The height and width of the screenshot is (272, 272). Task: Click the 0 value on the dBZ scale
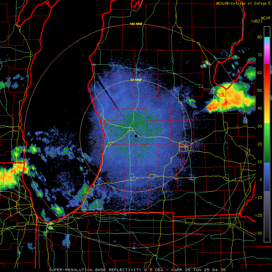261,180
